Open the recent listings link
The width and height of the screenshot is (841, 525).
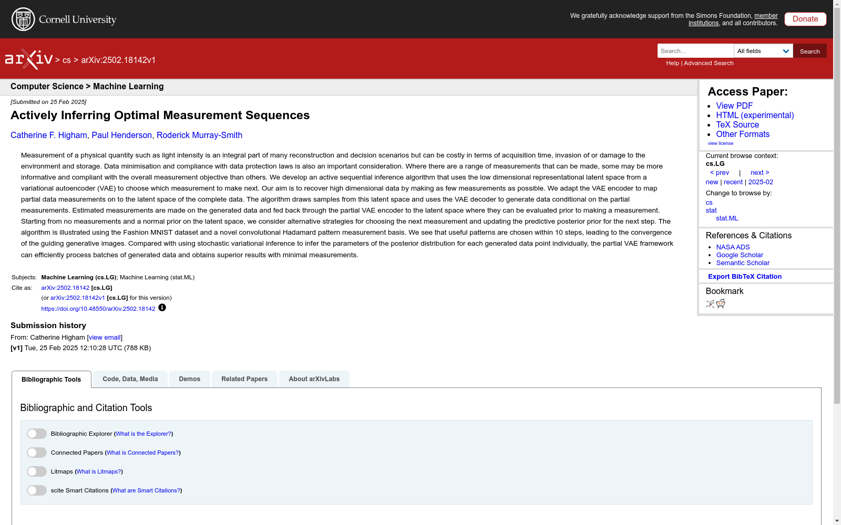[733, 182]
